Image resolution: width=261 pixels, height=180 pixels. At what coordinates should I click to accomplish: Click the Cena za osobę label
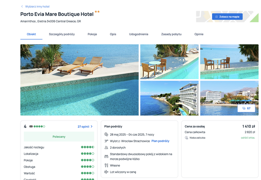pos(195,126)
